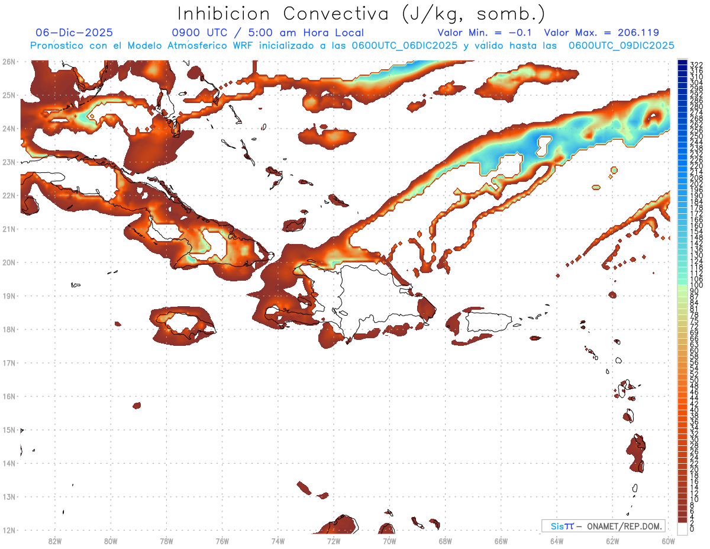The height and width of the screenshot is (549, 710).
Task: Click the longitude label "72W"
Action: pyautogui.click(x=334, y=541)
